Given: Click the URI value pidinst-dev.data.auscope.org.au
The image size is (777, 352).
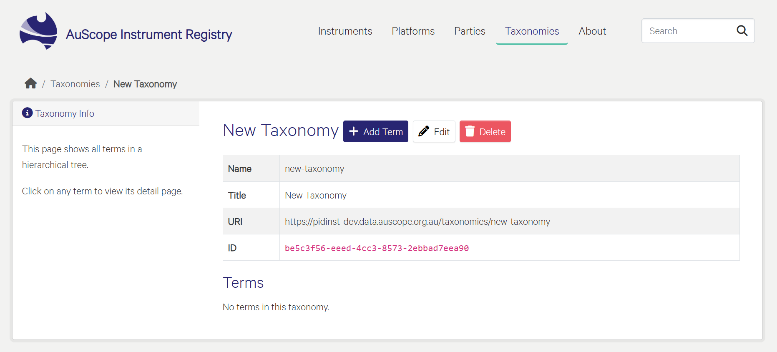Looking at the screenshot, I should [x=417, y=221].
